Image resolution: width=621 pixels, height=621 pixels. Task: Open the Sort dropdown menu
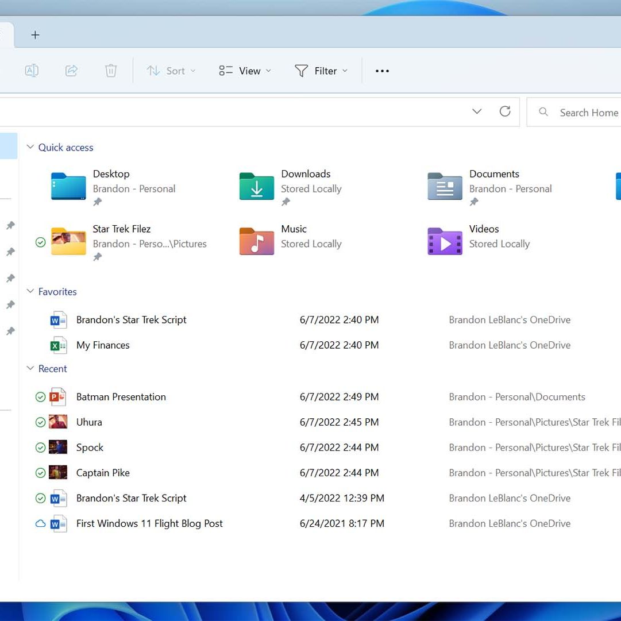tap(171, 71)
